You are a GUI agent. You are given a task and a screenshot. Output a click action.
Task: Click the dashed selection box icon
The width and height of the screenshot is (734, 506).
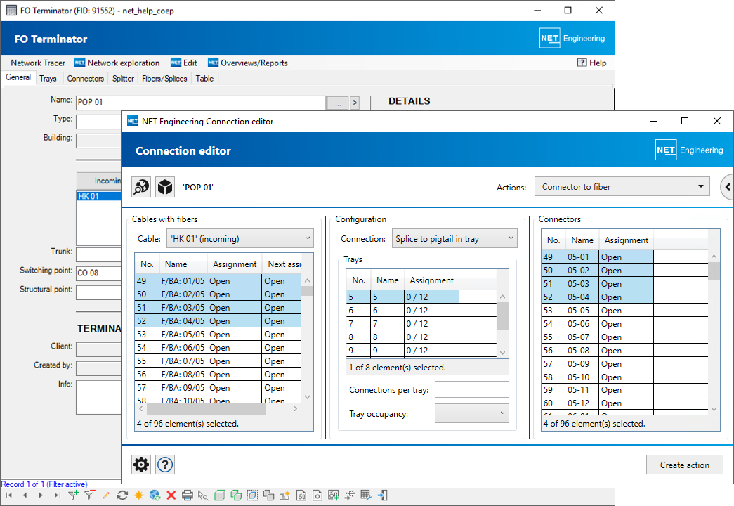coord(252,495)
